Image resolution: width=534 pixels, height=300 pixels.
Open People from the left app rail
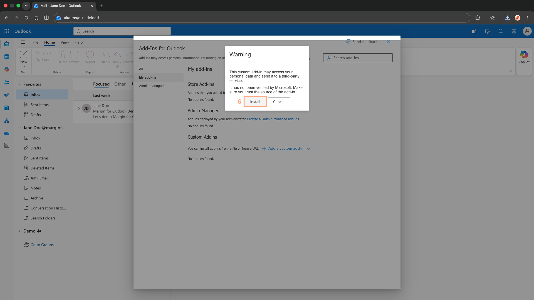click(7, 82)
